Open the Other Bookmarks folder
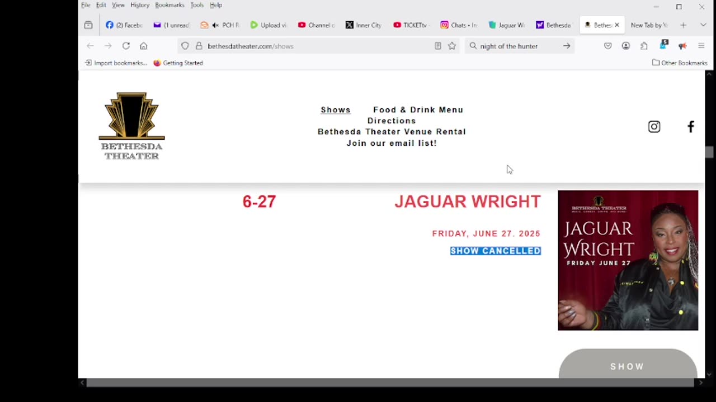Viewport: 716px width, 402px height. pyautogui.click(x=680, y=63)
